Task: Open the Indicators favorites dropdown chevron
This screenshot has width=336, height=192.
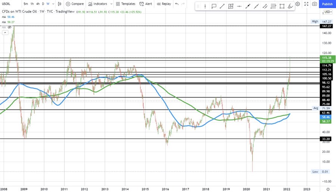Action: (x=111, y=4)
